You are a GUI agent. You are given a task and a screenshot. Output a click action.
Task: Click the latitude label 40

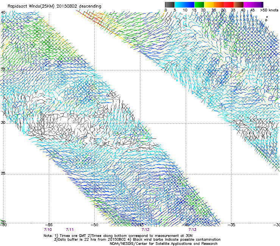click(3, 12)
